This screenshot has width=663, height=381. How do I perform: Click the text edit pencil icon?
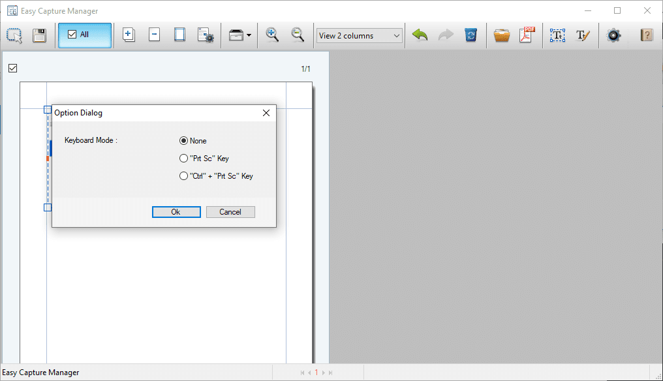tap(583, 35)
